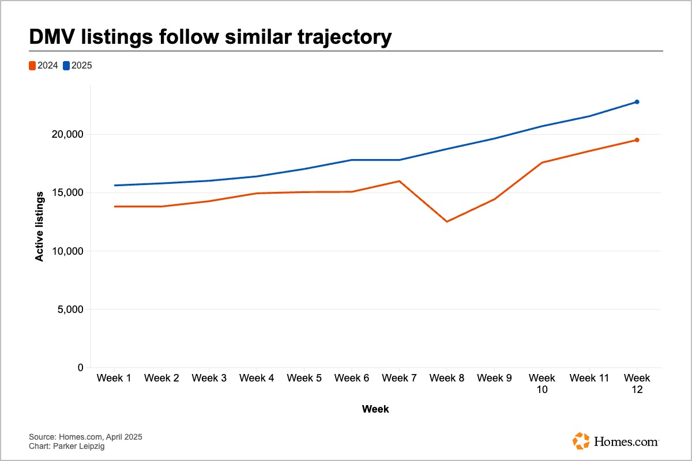The image size is (692, 461).
Task: Click the 2024 line dip at Week 8
Action: tap(446, 222)
